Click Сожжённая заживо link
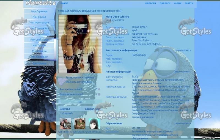The width and height of the screenshot is (220, 140). (x=143, y=117)
